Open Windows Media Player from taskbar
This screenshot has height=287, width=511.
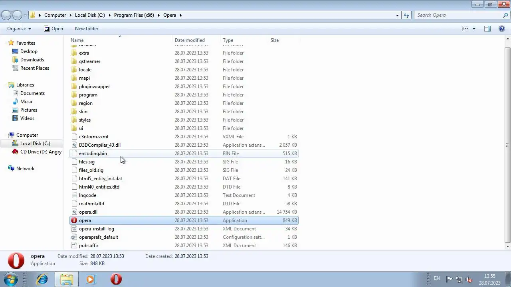[x=91, y=279]
